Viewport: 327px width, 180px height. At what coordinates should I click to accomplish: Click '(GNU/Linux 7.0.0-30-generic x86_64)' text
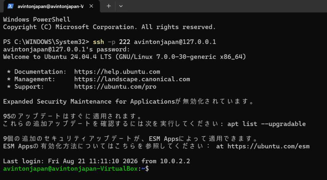click(181, 57)
